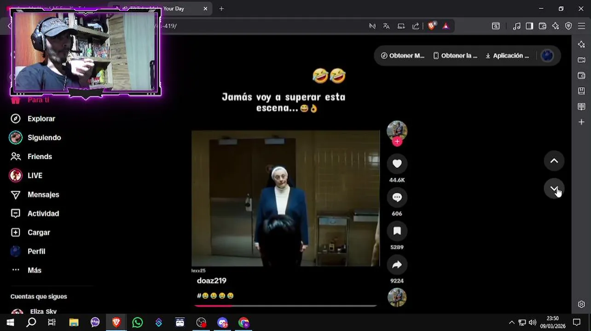Click share page icon in address bar
Image resolution: width=591 pixels, height=331 pixels.
click(x=416, y=26)
